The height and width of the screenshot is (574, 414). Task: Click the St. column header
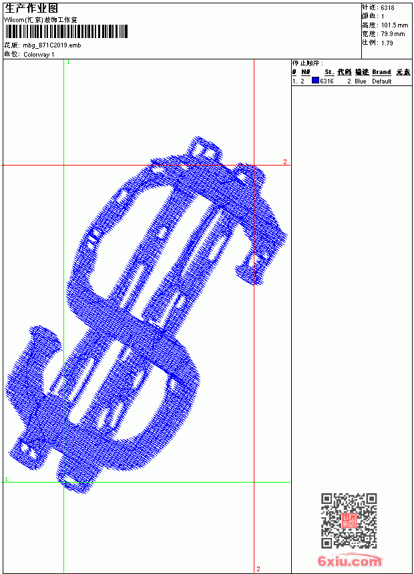tap(329, 72)
